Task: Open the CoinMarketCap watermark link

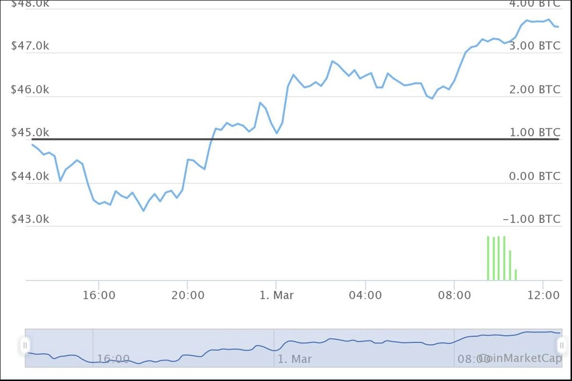Action: point(520,359)
